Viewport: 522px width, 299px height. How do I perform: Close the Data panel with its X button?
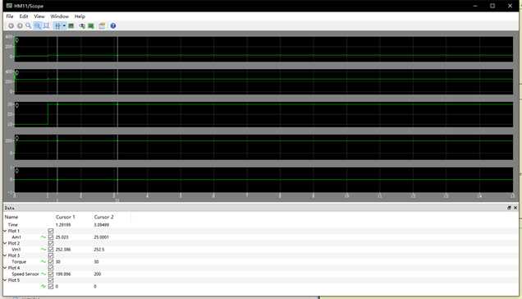(x=515, y=208)
